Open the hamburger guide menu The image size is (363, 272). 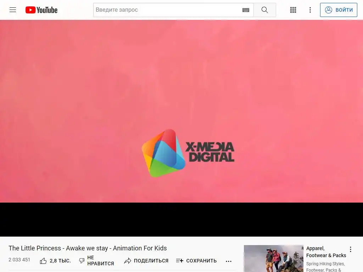tap(13, 10)
